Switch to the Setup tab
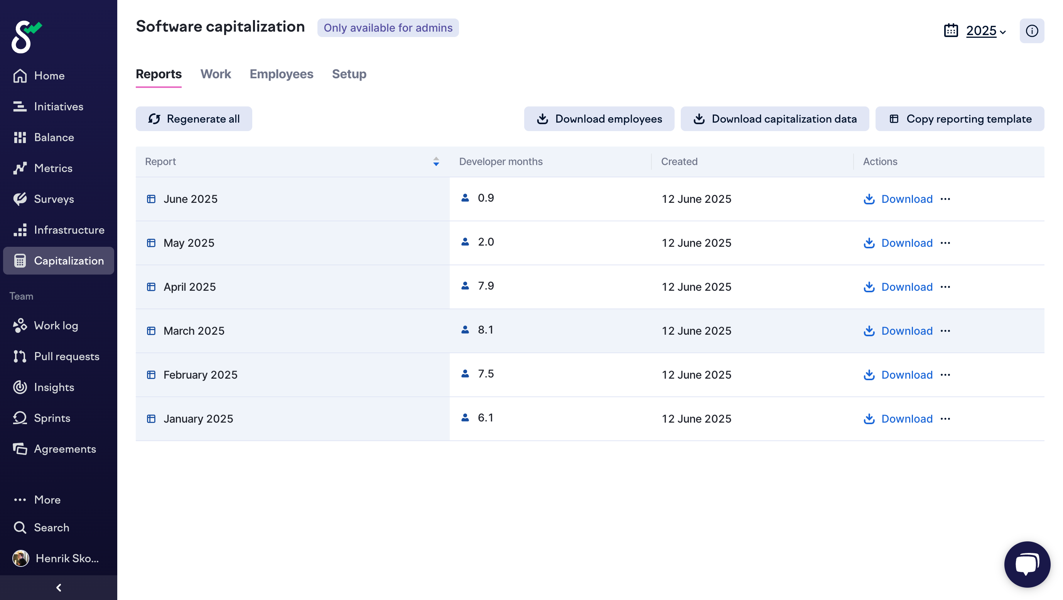The width and height of the screenshot is (1063, 600). click(349, 74)
